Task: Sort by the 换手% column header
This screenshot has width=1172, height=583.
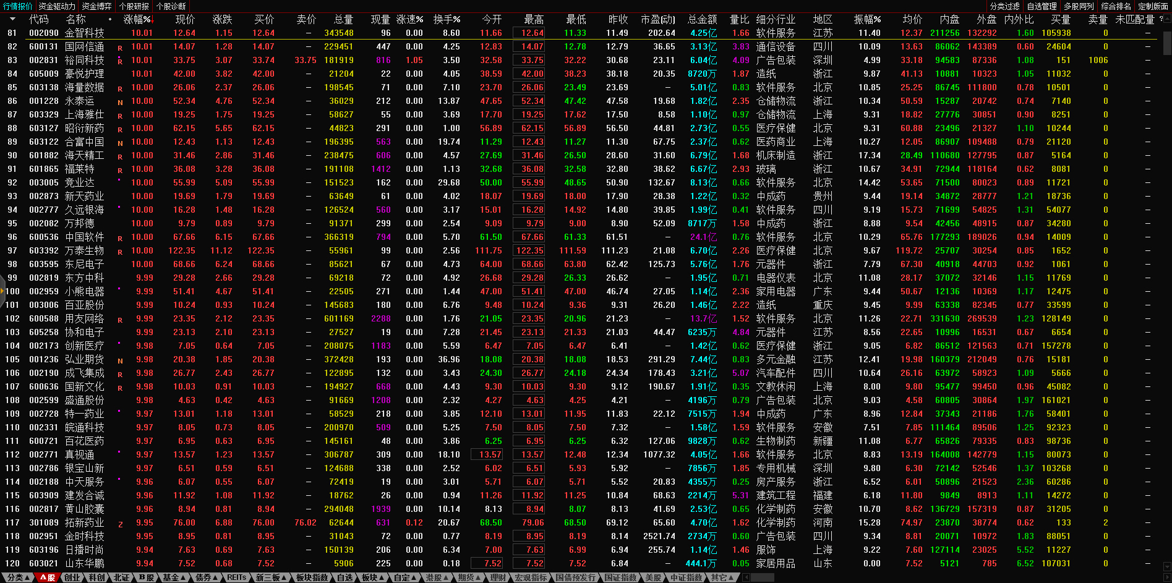Action: point(447,20)
